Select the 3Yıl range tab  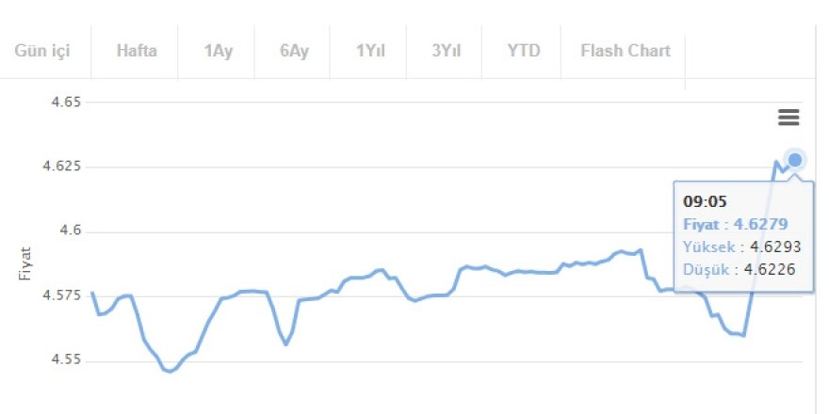tap(446, 51)
